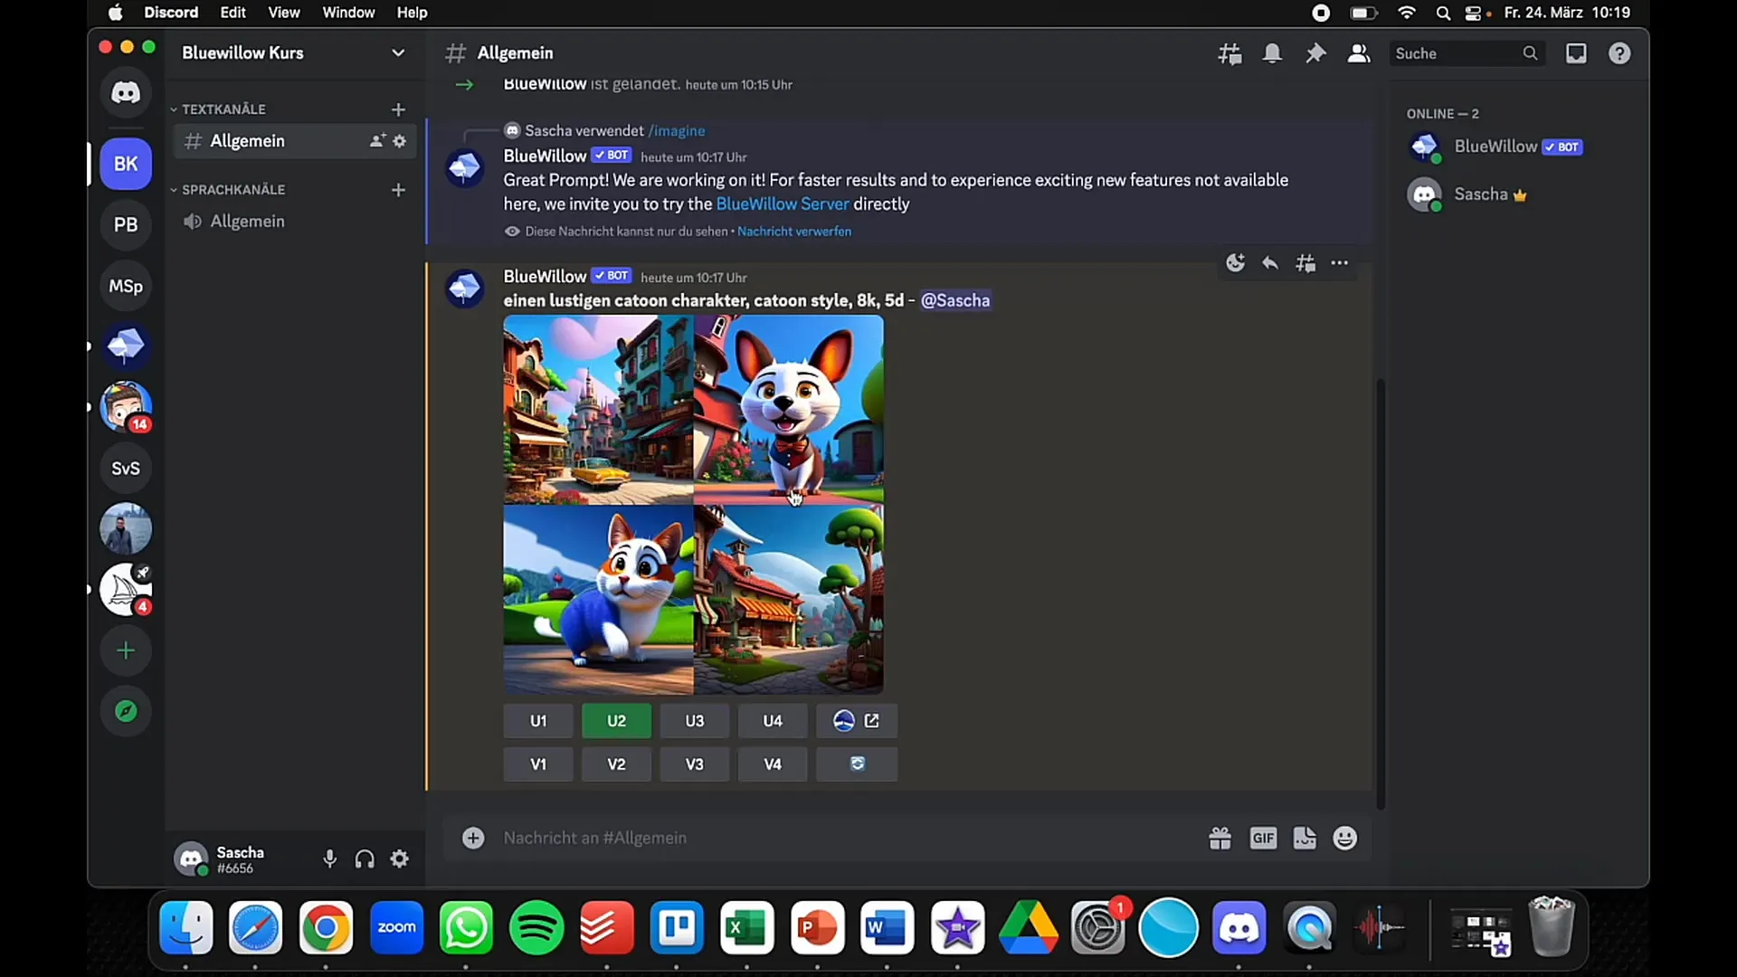1737x977 pixels.
Task: Click the U2 upscale button
Action: (617, 720)
